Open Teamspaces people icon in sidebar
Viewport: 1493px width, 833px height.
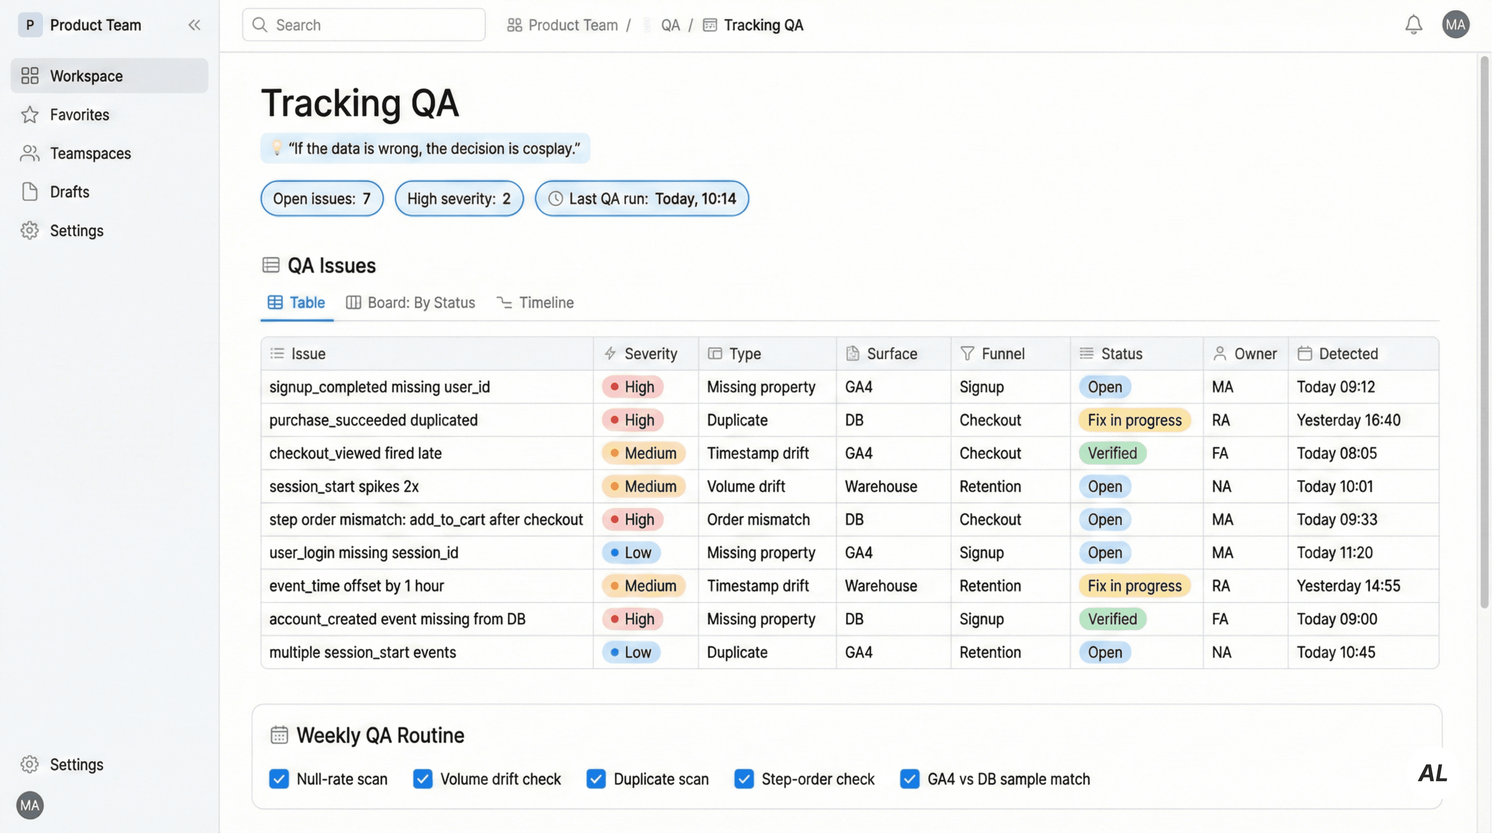click(x=30, y=153)
